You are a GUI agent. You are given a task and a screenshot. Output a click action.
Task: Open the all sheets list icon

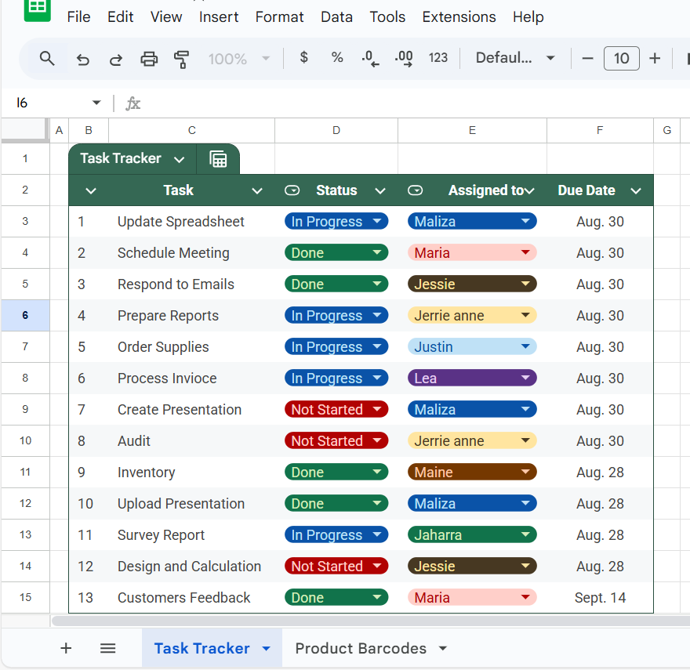point(108,648)
